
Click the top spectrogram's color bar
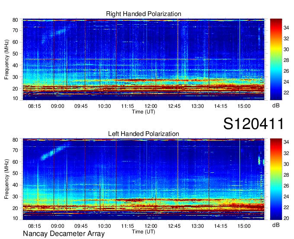click(x=276, y=59)
